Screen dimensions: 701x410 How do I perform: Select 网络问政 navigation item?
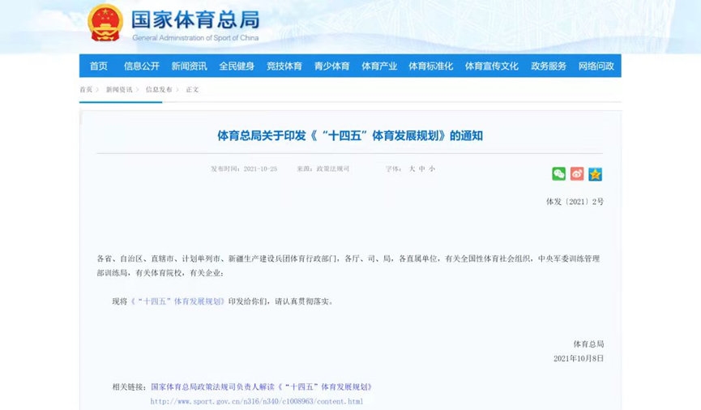[596, 66]
